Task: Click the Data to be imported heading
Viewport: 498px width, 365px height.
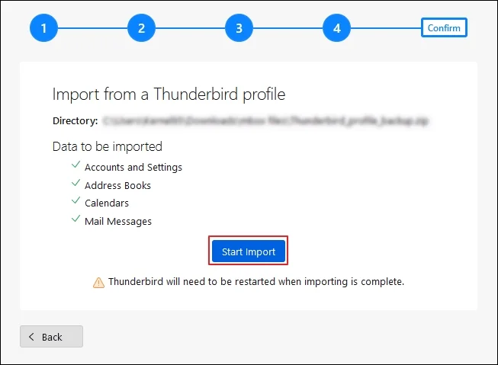Action: [108, 146]
